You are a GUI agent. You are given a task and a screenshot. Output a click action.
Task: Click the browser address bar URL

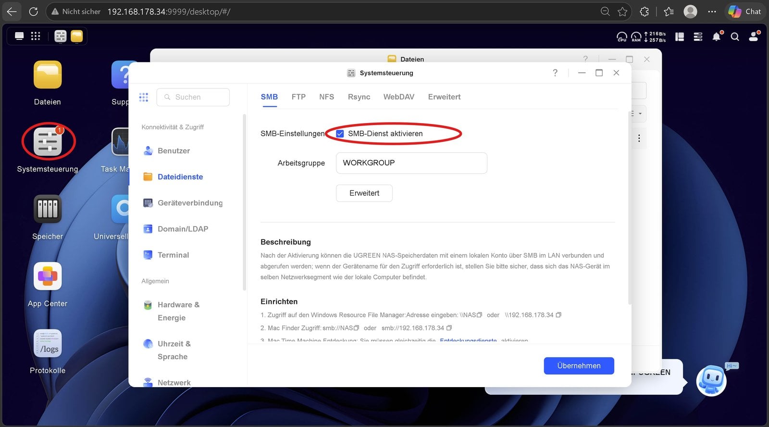(169, 12)
